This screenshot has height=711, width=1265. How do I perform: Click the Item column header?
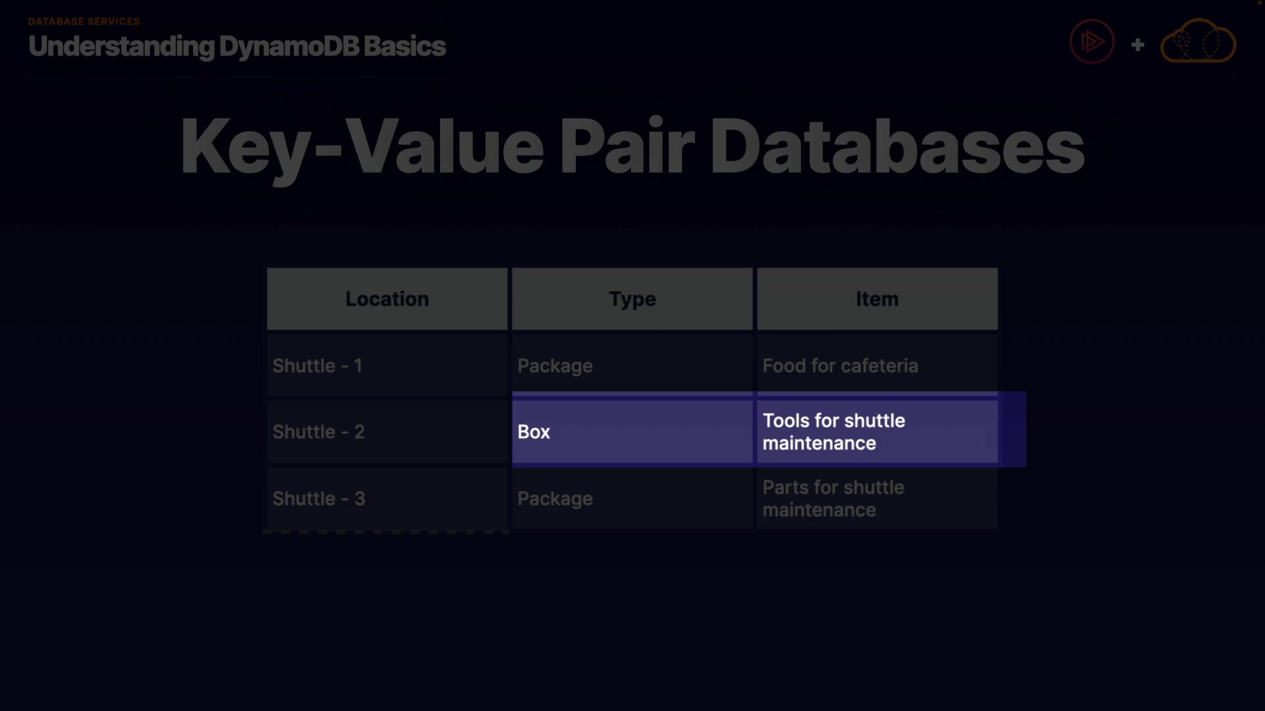[877, 299]
